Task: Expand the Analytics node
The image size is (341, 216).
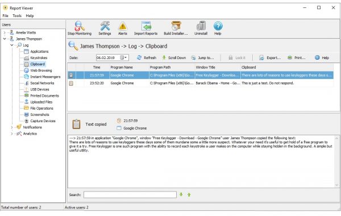Action: coord(12,134)
